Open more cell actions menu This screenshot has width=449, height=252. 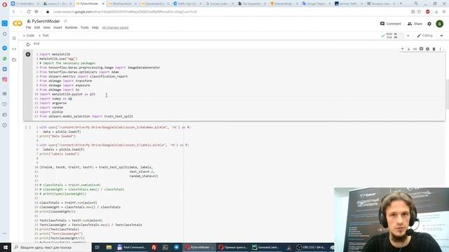tap(440, 49)
